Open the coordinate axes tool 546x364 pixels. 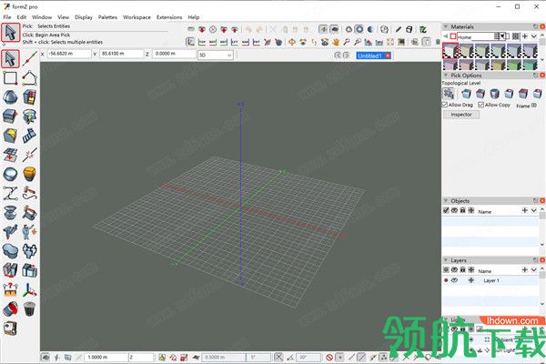pos(30,289)
